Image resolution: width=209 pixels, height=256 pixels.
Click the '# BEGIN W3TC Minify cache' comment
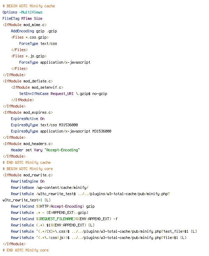29,6
